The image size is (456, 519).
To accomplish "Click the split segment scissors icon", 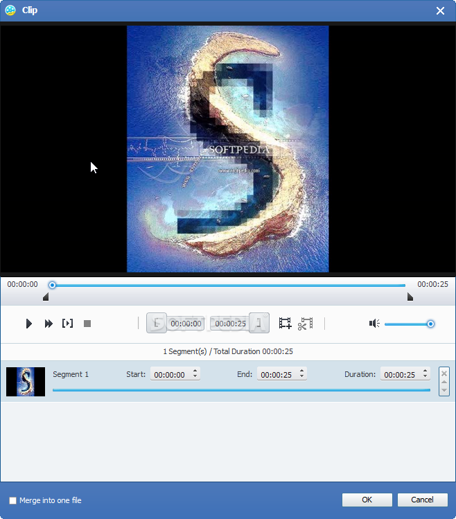I will (305, 324).
